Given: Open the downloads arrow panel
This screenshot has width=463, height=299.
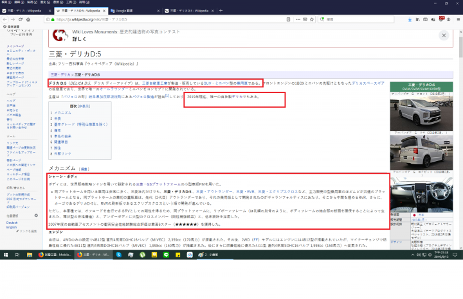Looking at the screenshot, I should [410, 19].
